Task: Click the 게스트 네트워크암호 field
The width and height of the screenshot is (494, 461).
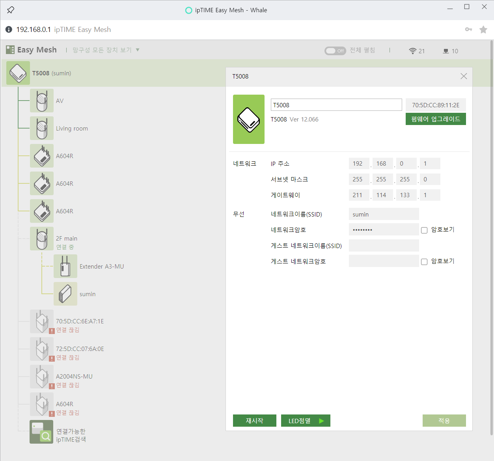Action: (x=384, y=261)
